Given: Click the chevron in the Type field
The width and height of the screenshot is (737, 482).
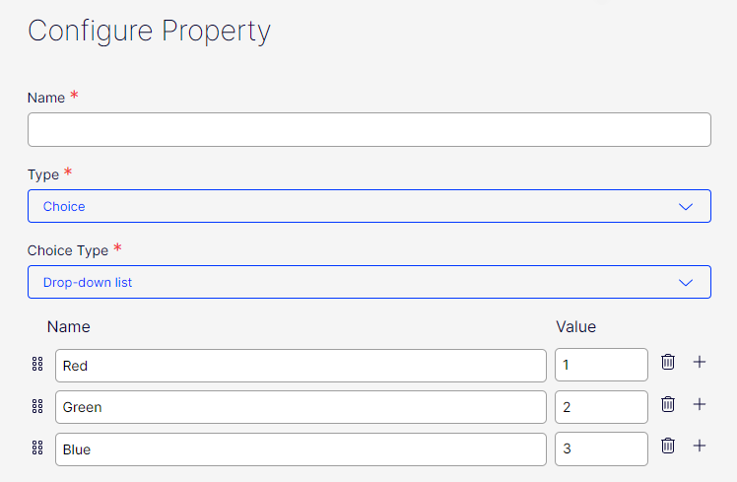Looking at the screenshot, I should pyautogui.click(x=687, y=206).
